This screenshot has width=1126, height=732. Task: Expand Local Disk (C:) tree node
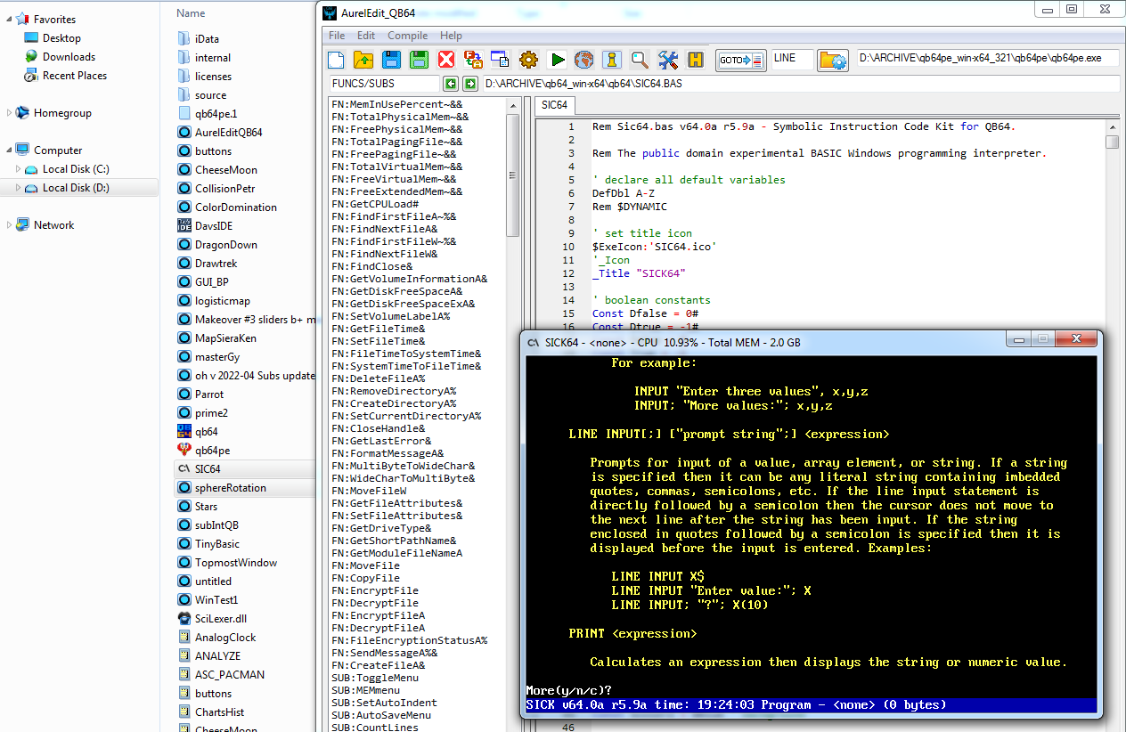[19, 169]
